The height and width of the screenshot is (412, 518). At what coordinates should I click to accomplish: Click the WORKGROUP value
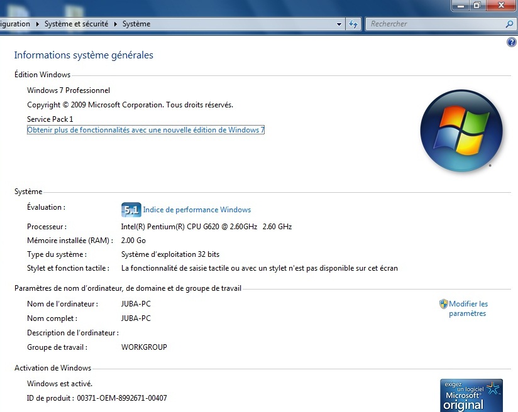tap(144, 347)
